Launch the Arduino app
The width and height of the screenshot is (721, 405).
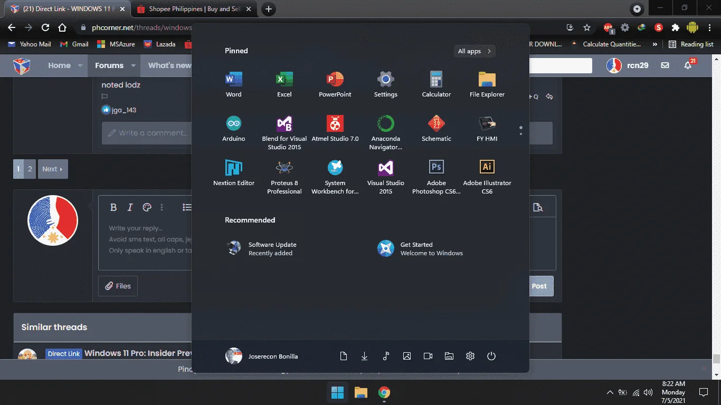233,129
